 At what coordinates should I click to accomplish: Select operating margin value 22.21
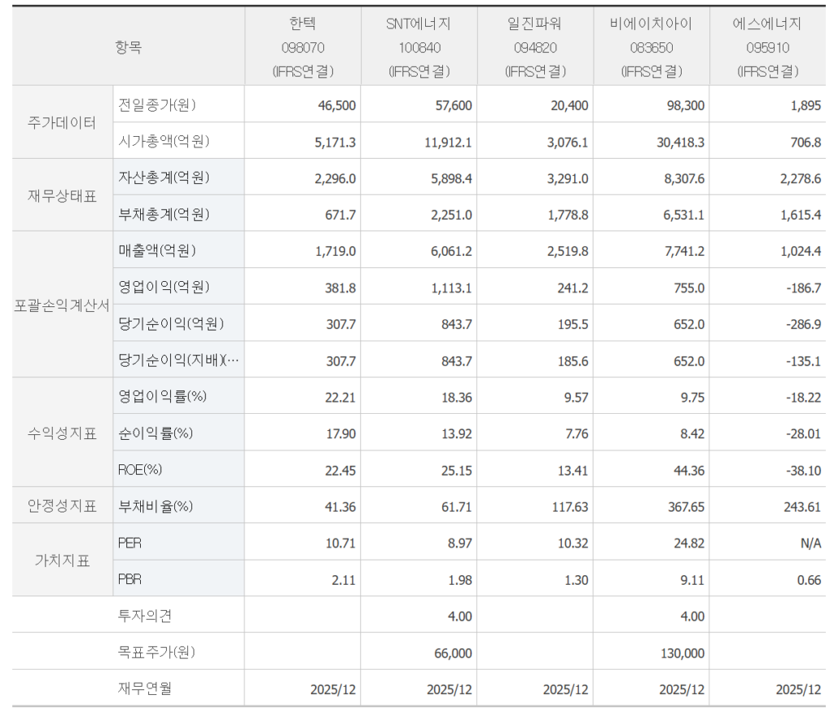pyautogui.click(x=340, y=398)
